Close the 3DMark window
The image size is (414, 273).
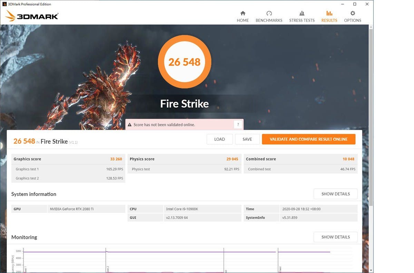[367, 4]
